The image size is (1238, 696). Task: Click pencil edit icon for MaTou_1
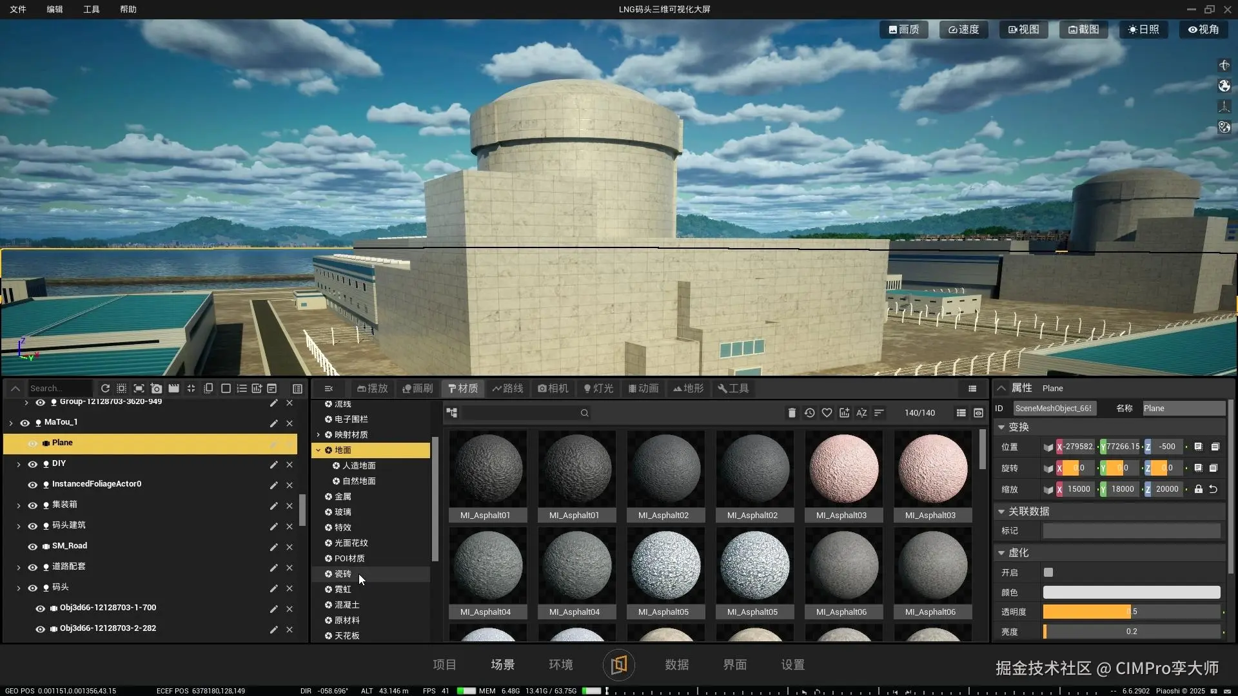273,423
